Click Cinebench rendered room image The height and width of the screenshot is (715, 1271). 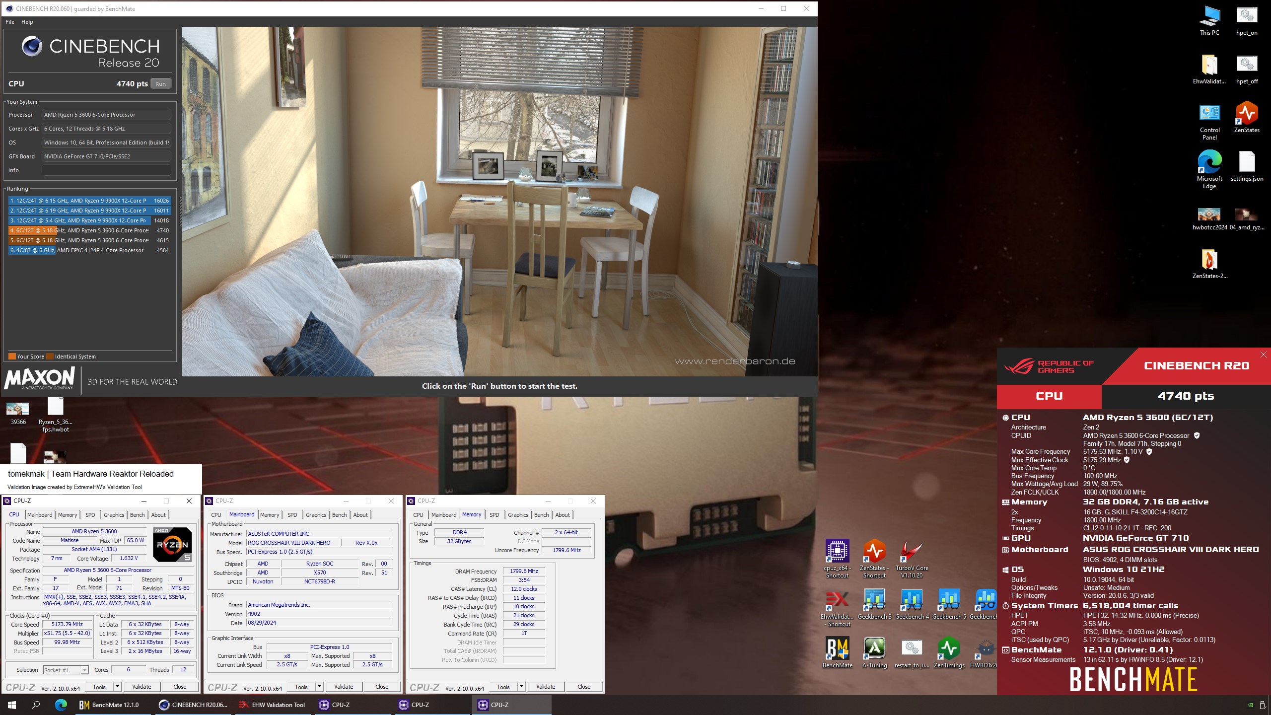(x=499, y=201)
